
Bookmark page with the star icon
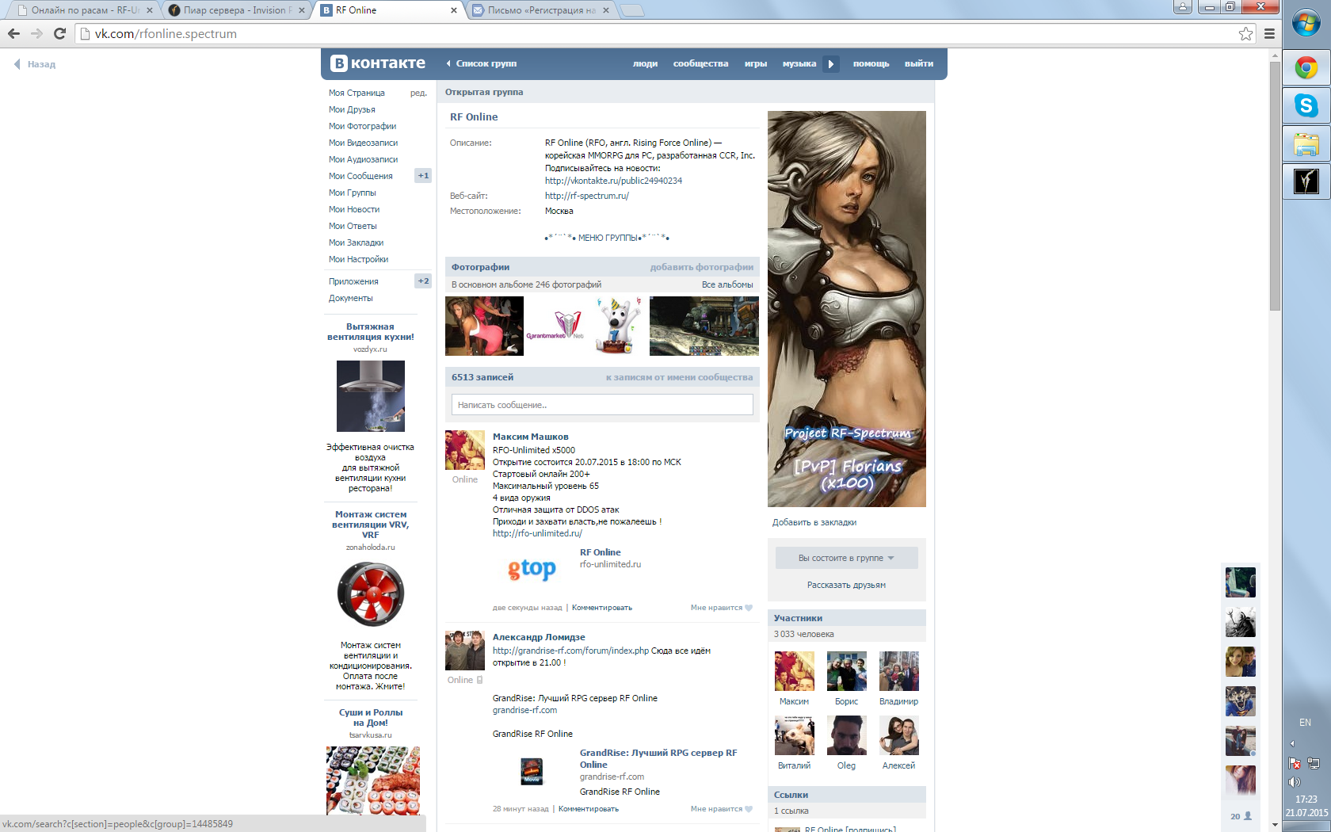click(x=1246, y=33)
